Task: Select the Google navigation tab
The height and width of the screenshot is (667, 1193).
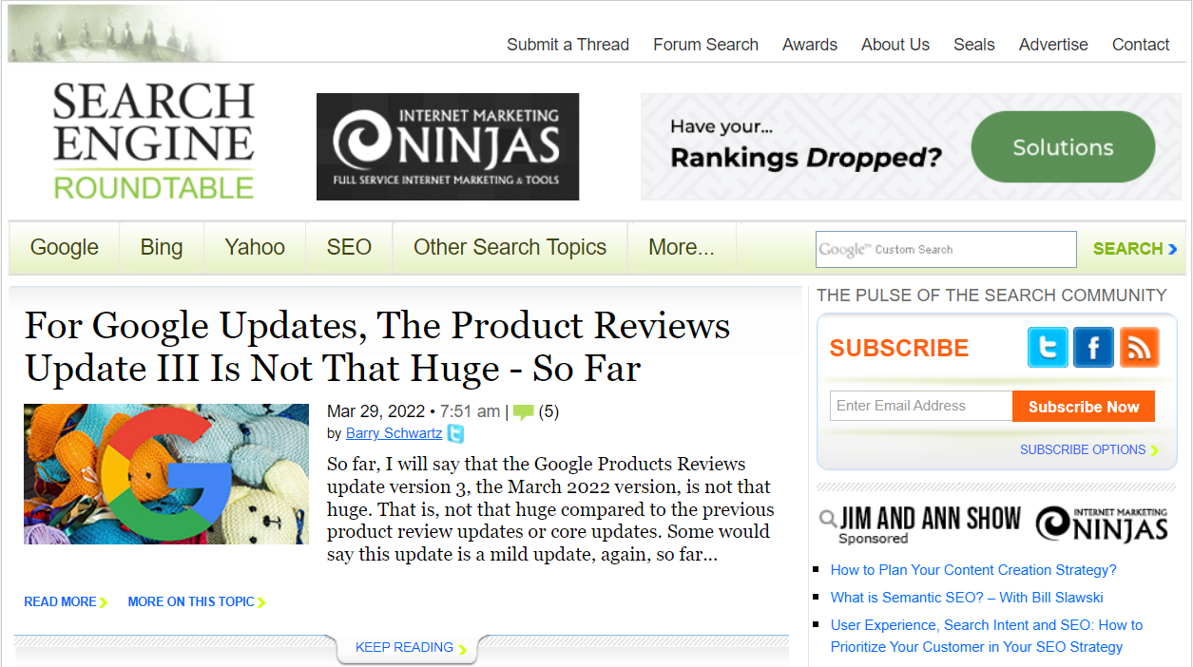Action: pyautogui.click(x=65, y=248)
